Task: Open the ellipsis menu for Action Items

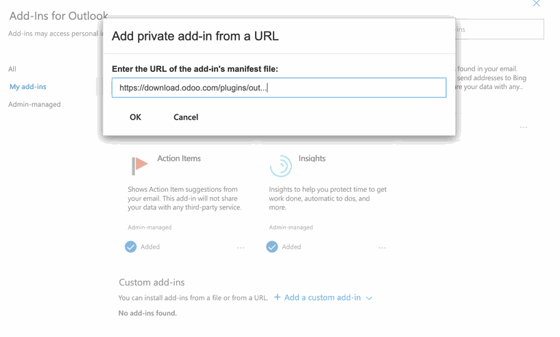Action: coord(241,248)
